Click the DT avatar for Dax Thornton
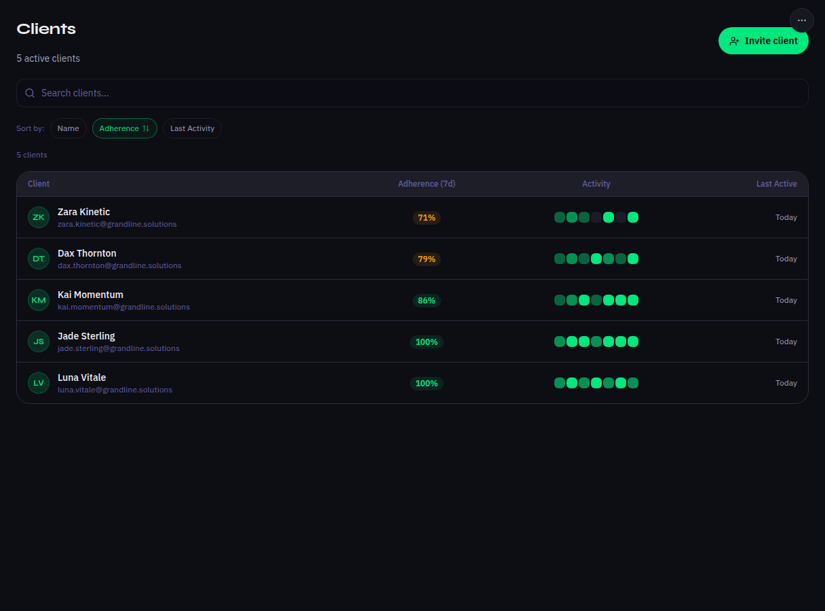Viewport: 825px width, 611px height. pyautogui.click(x=39, y=259)
